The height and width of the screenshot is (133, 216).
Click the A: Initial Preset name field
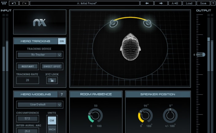[x=85, y=3]
